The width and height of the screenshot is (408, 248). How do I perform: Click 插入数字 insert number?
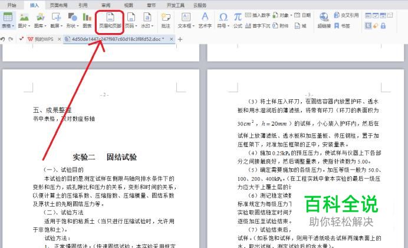coord(258,15)
